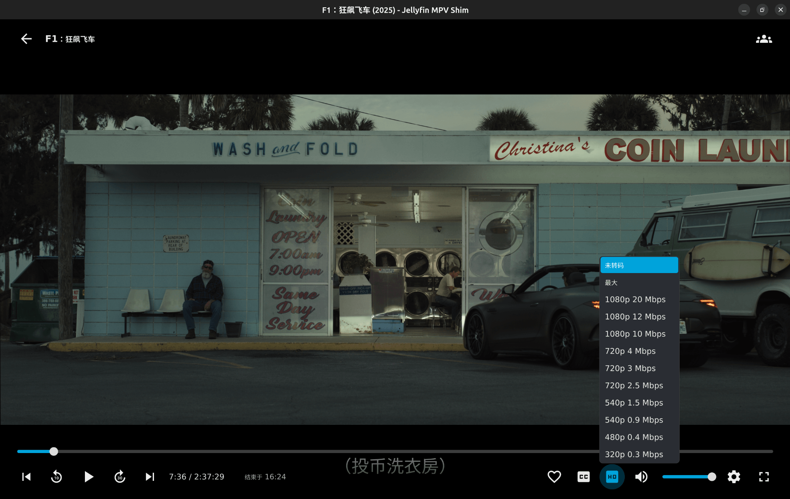
Task: Choose 480p 0.4 Mbps quality
Action: (639, 437)
